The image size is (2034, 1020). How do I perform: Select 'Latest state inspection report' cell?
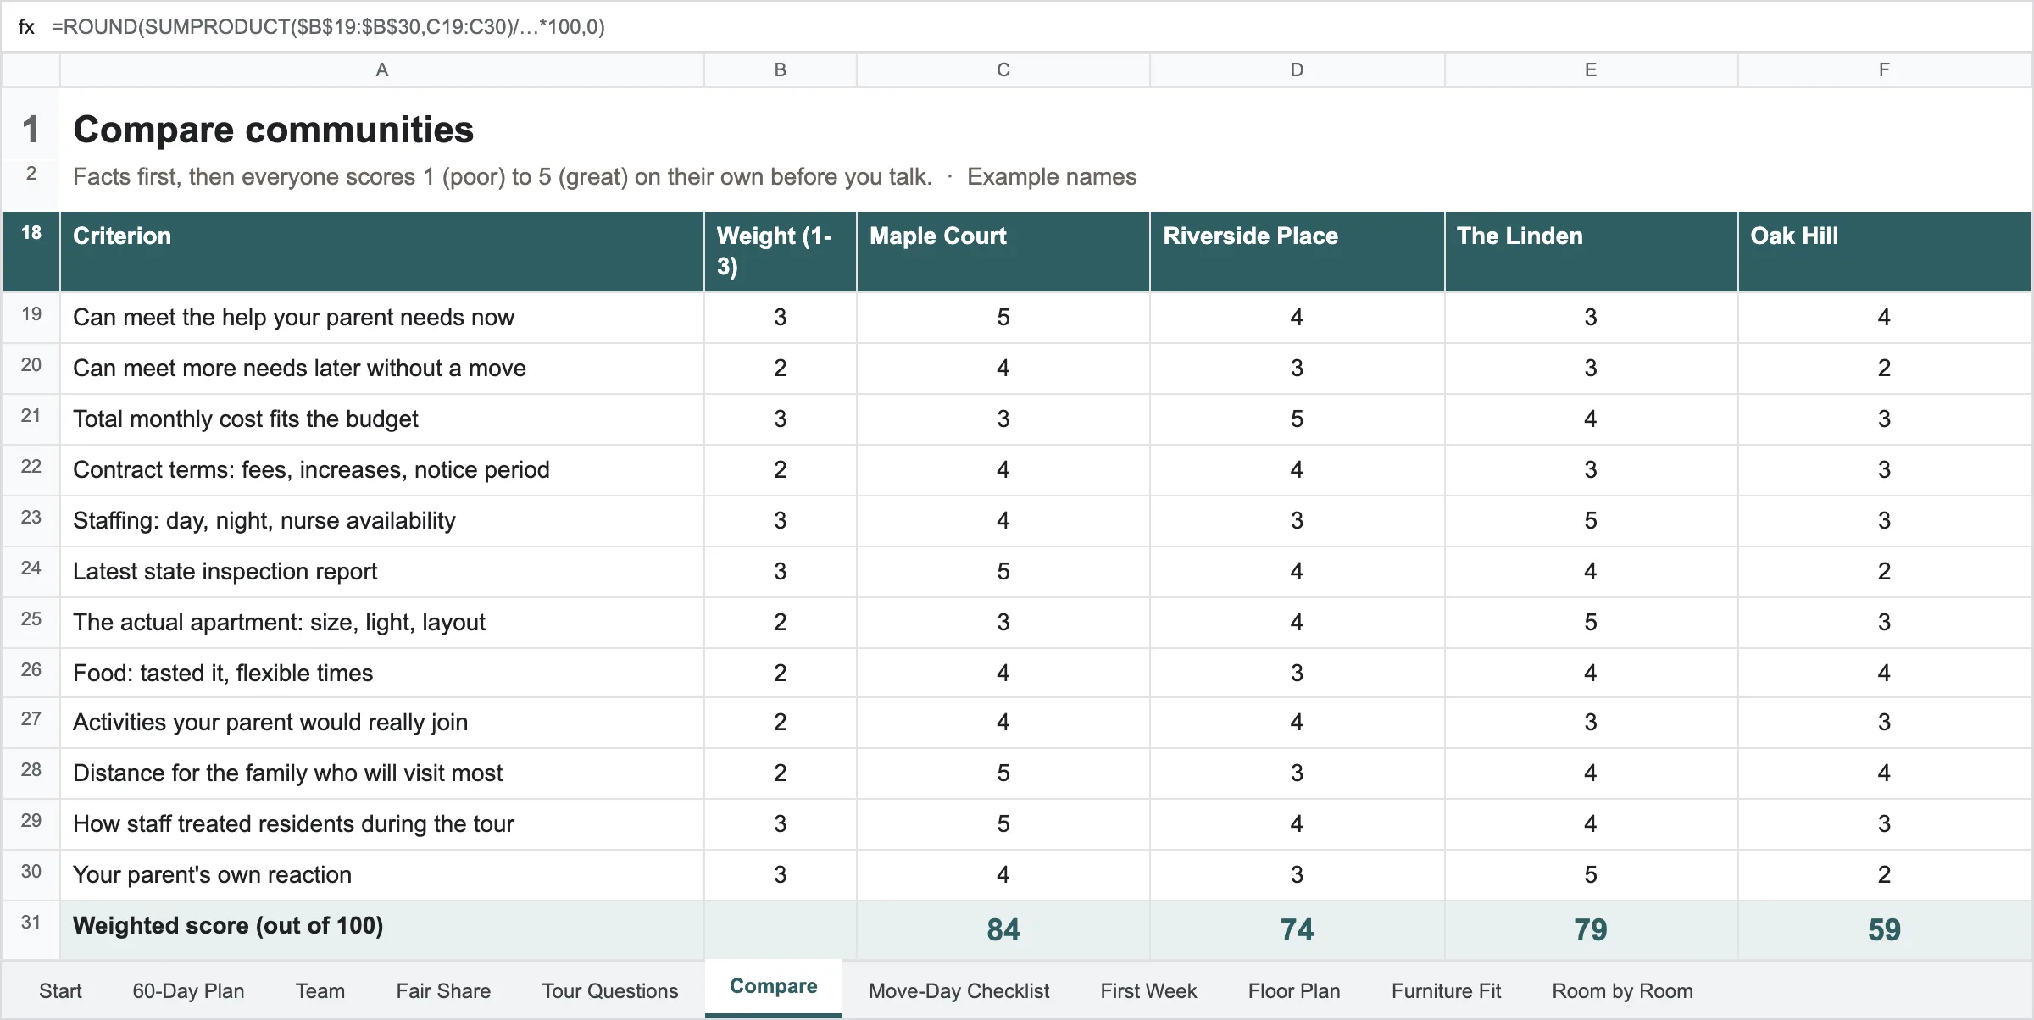(382, 572)
